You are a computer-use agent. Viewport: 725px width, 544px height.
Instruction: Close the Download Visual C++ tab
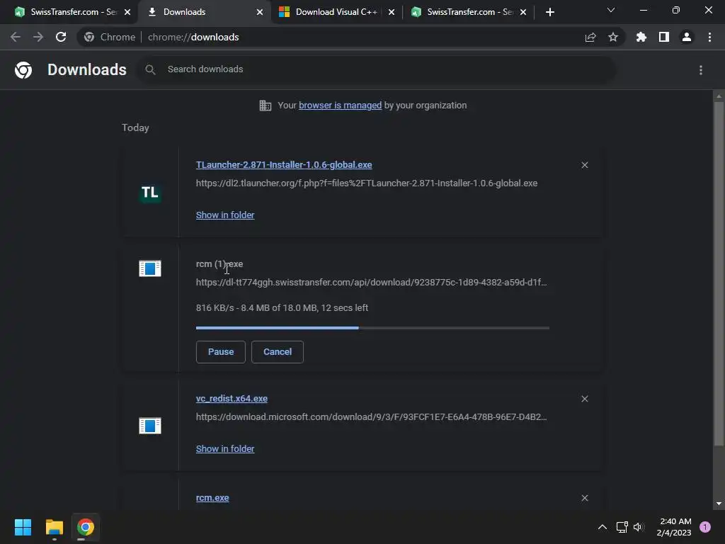[x=392, y=12]
